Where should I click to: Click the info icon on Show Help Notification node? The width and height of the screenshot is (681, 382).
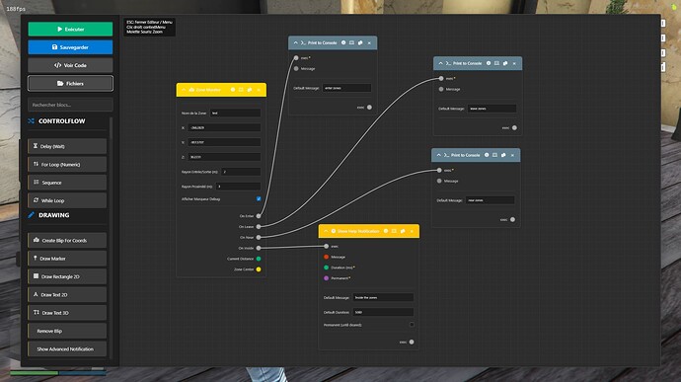[386, 231]
